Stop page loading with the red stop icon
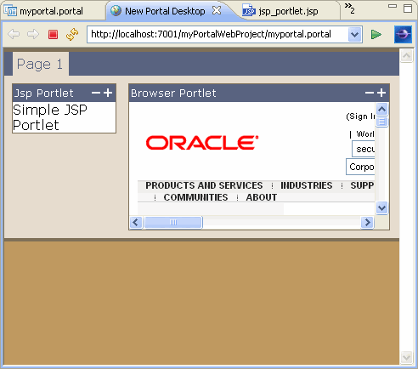Screen dimensions: 418x369 point(53,35)
